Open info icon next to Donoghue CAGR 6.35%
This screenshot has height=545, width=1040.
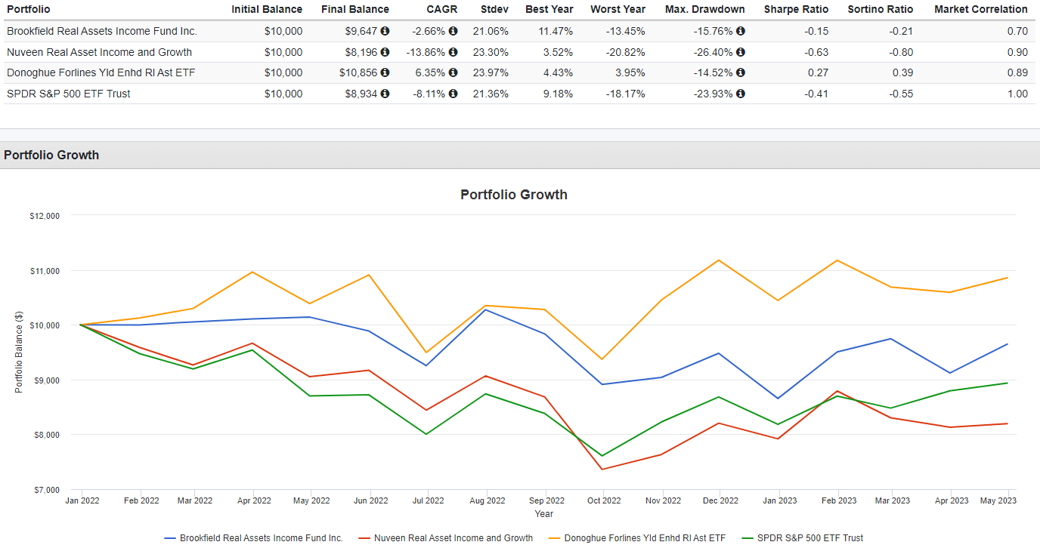coord(453,73)
